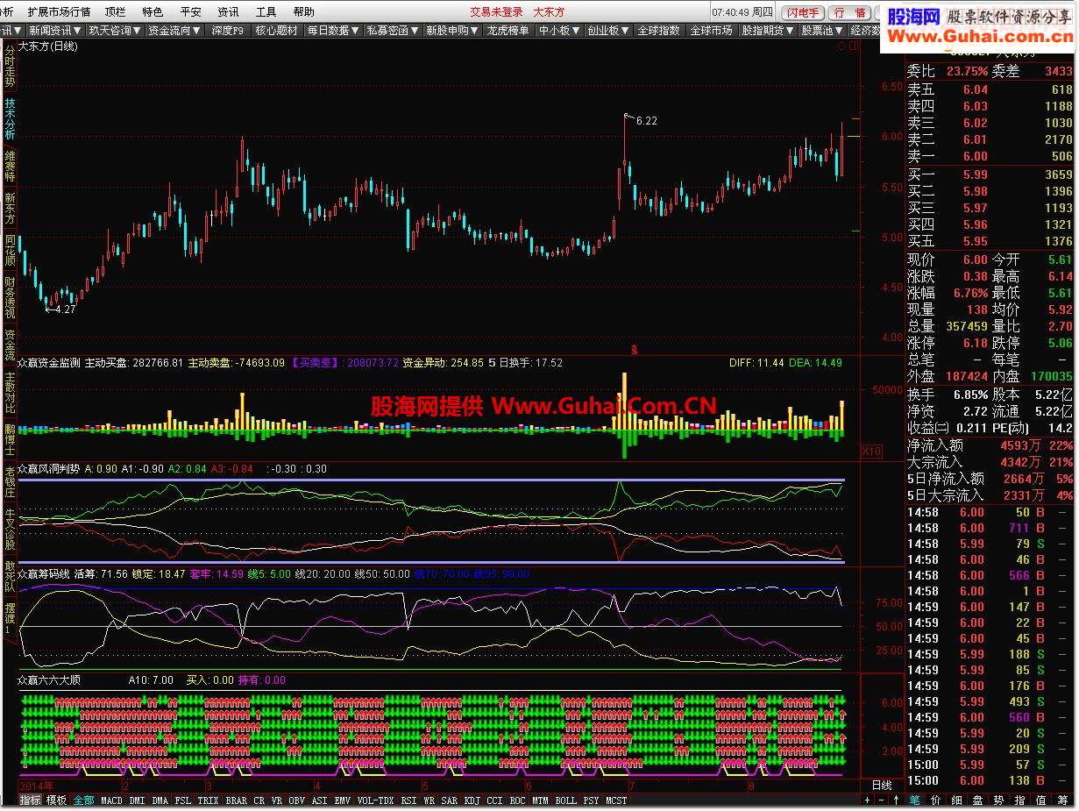
Task: Select the 势 trend panel tab
Action: (998, 800)
